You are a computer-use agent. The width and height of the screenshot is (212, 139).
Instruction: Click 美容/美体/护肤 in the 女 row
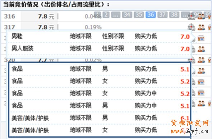coord(30,130)
